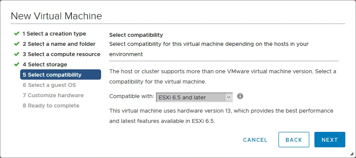
Task: Click green checkmark next to name and folder
Action: [x=17, y=44]
